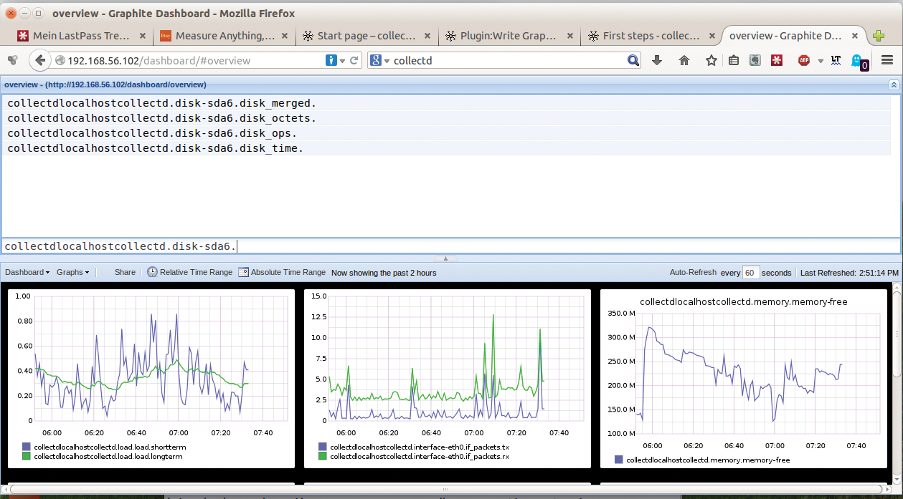Select the disk_octets metric suggestion

pos(159,118)
